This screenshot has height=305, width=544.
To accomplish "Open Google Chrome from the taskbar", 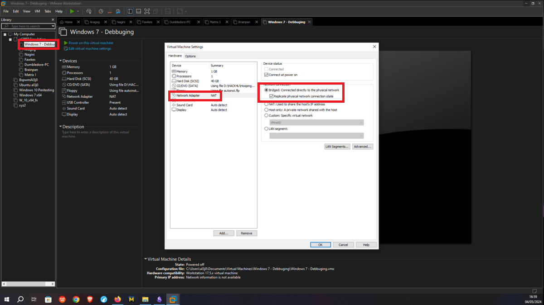I will click(x=76, y=299).
